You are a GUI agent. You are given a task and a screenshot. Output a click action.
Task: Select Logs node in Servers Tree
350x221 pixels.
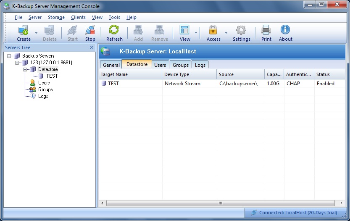(43, 96)
